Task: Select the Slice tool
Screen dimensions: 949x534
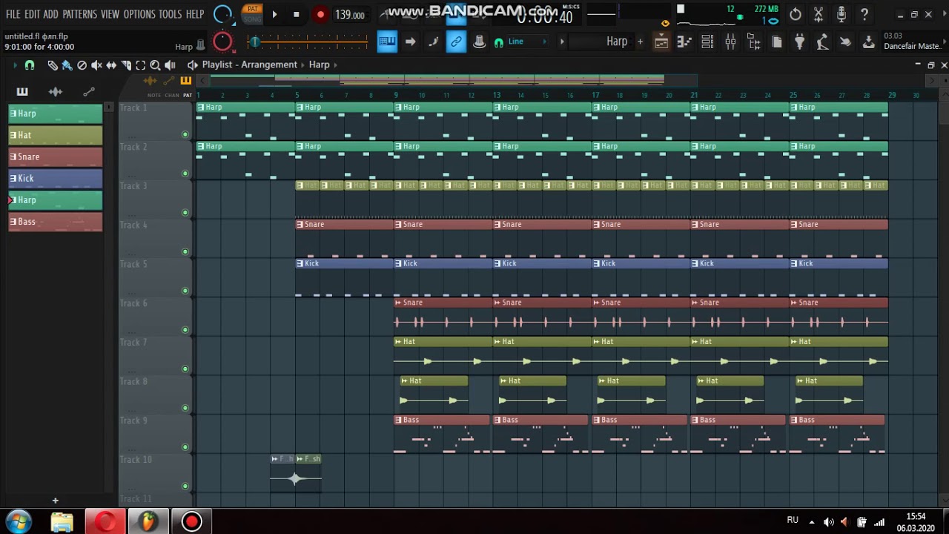Action: [126, 65]
